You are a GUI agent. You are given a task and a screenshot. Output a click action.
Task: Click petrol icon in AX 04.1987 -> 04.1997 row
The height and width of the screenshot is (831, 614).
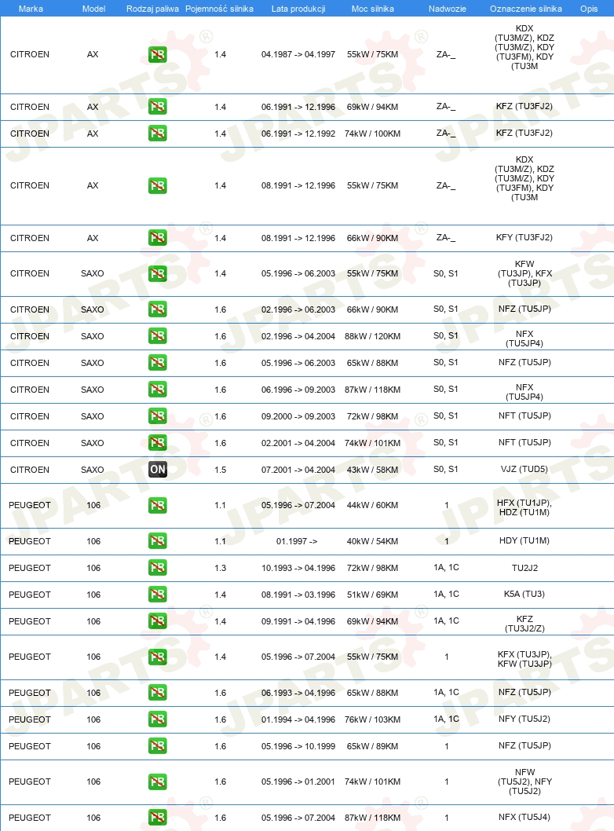[157, 54]
